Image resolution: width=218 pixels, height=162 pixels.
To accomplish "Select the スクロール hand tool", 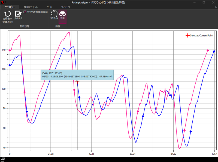I will 54,14.
